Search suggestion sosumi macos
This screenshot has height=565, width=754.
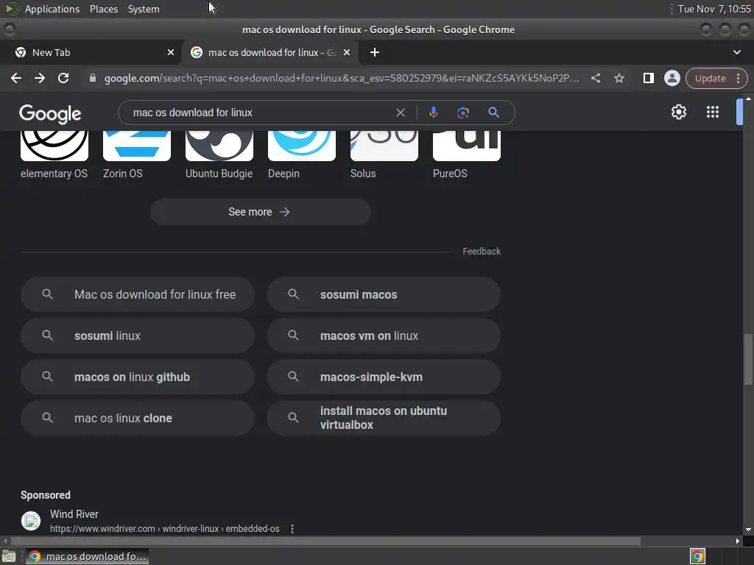tap(384, 294)
